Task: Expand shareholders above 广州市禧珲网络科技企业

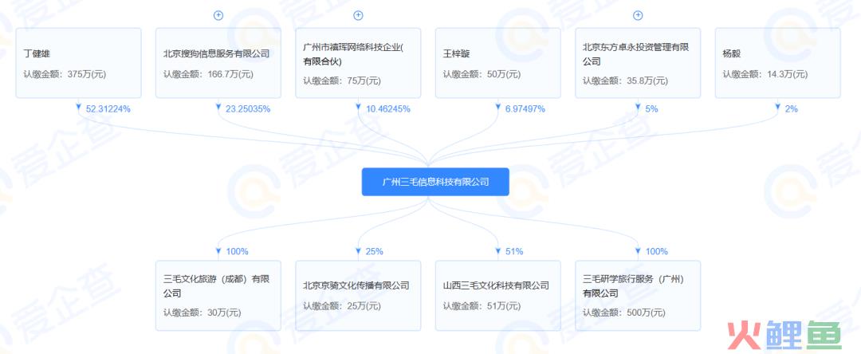Action: tap(358, 15)
